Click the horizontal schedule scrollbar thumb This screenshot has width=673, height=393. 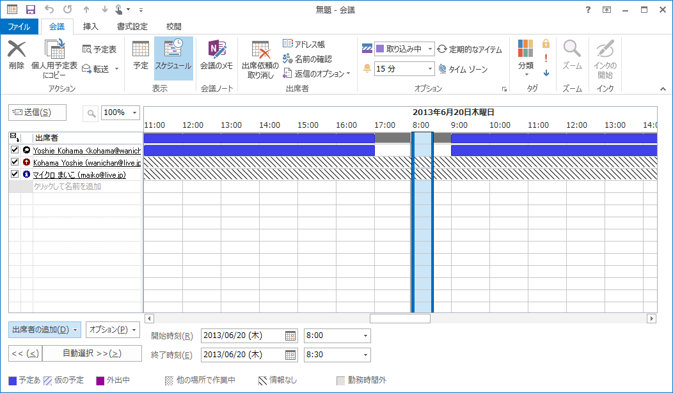tap(400, 318)
